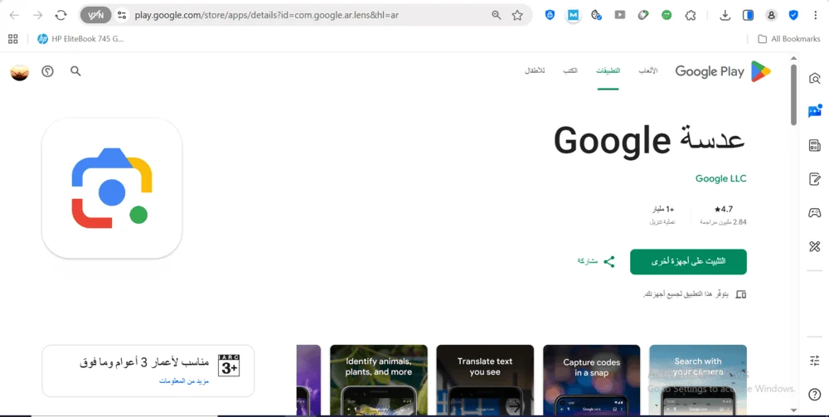The image size is (829, 417).
Task: Click the Google Play logo
Action: 723,70
